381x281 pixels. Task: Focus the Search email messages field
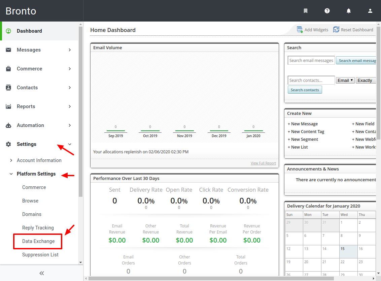[x=311, y=60]
